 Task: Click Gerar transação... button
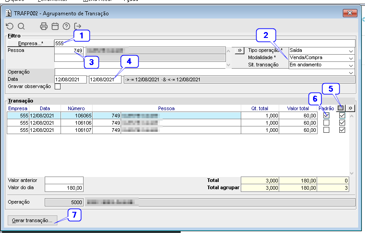click(x=32, y=220)
